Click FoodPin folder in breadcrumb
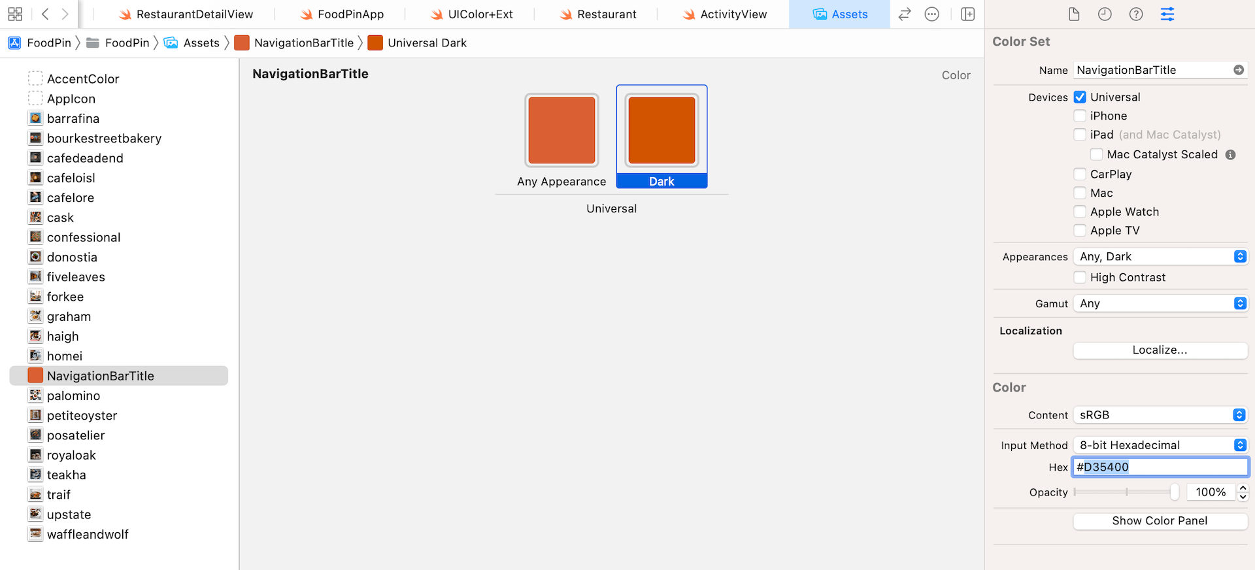This screenshot has width=1255, height=570. click(118, 42)
